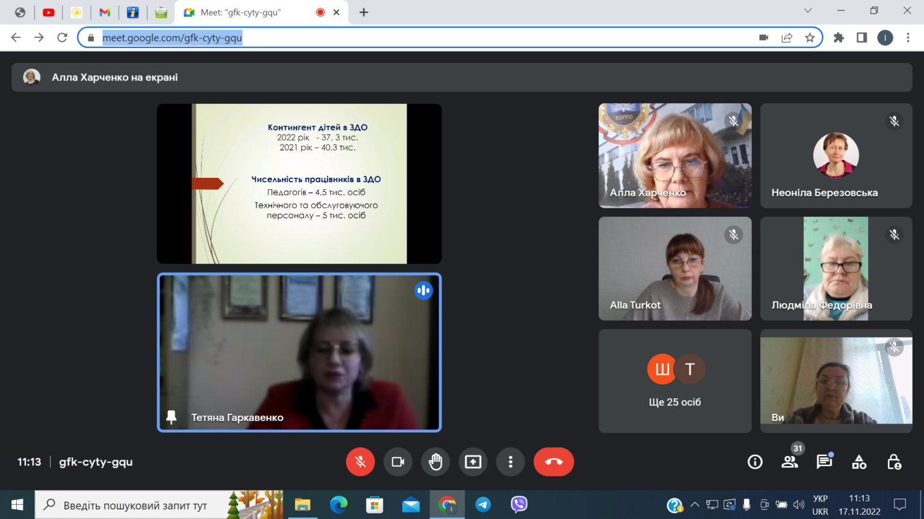924x519 pixels.
Task: Switch to the YouTube browser tab
Action: [49, 12]
